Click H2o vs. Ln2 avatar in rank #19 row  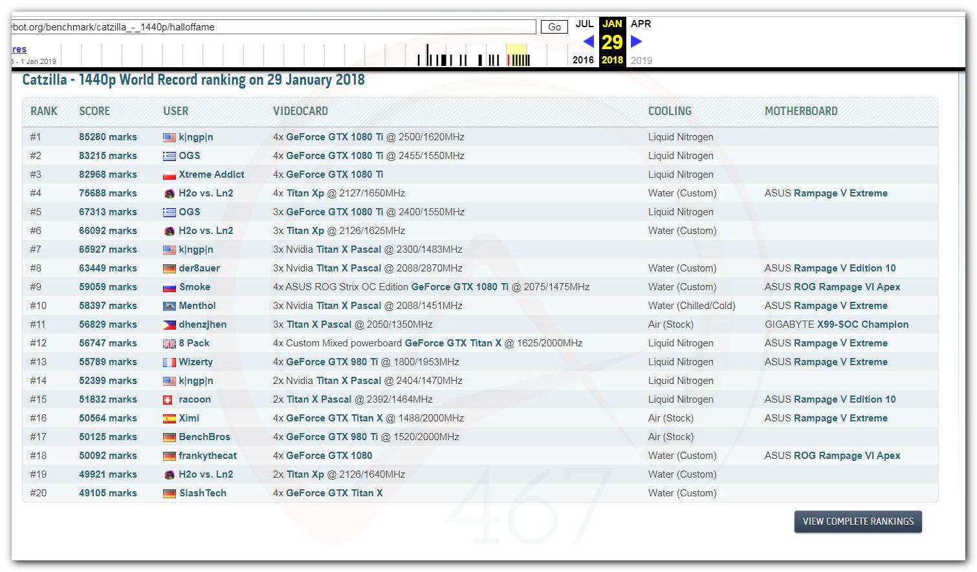click(x=170, y=475)
